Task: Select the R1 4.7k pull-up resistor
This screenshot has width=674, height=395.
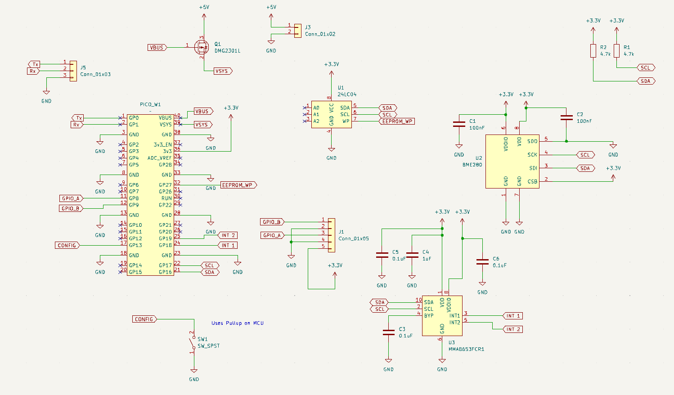Action: click(616, 52)
